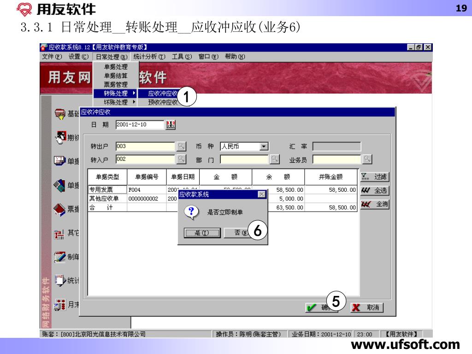Select 票据管理 menu entry

(116, 85)
